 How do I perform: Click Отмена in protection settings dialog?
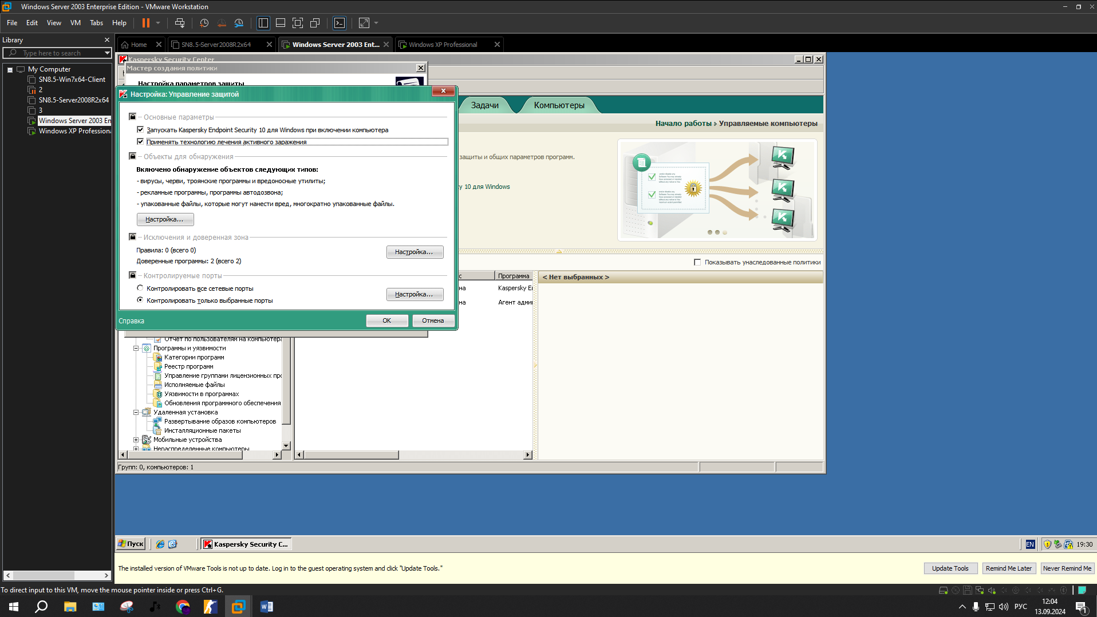pos(433,321)
